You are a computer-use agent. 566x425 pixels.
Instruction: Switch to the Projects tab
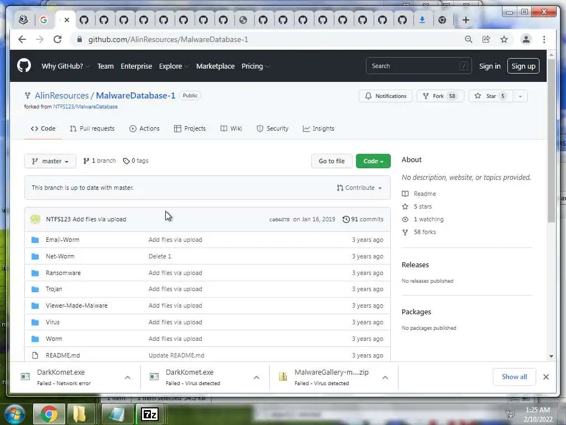click(x=190, y=128)
